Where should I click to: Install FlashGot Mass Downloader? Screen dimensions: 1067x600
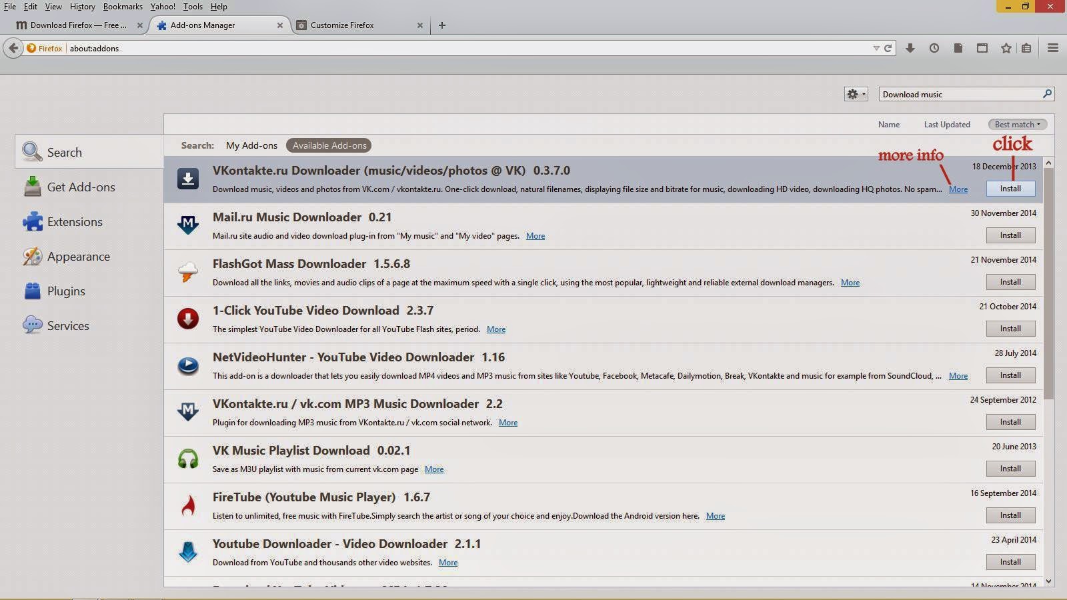pos(1010,282)
